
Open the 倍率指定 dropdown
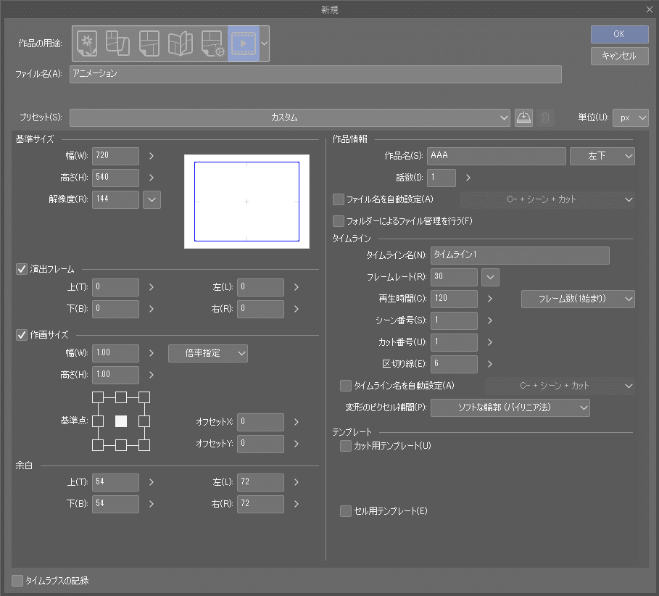click(x=208, y=353)
